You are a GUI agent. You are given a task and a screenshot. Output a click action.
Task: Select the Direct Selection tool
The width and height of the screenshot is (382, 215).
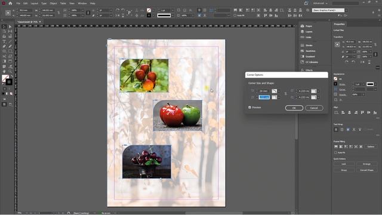click(x=10, y=26)
